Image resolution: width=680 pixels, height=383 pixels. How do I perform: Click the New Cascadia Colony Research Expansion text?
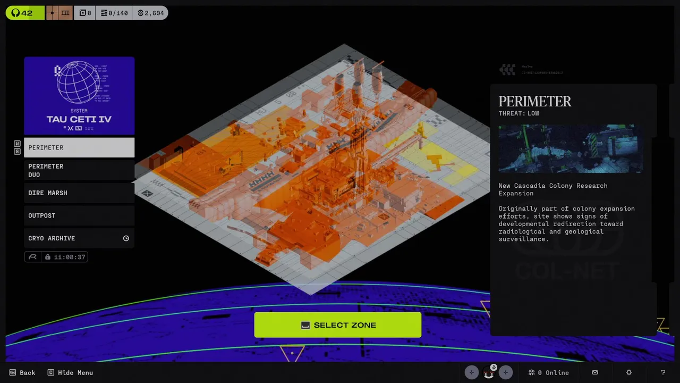(552, 189)
